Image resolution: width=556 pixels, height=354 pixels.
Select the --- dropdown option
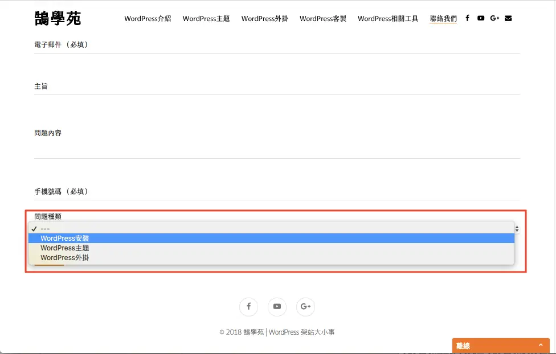[x=271, y=229]
